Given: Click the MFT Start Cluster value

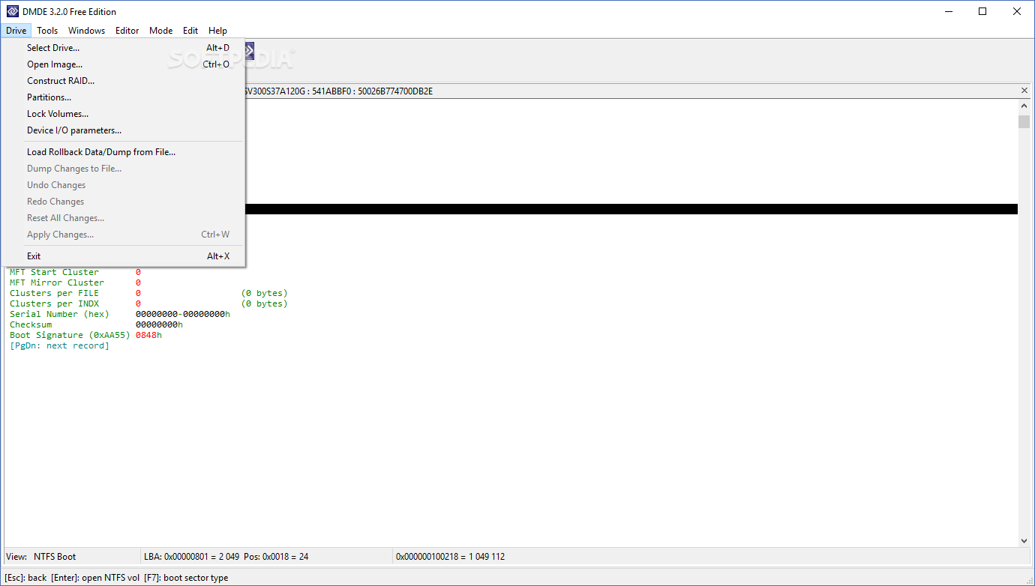Looking at the screenshot, I should click(138, 272).
